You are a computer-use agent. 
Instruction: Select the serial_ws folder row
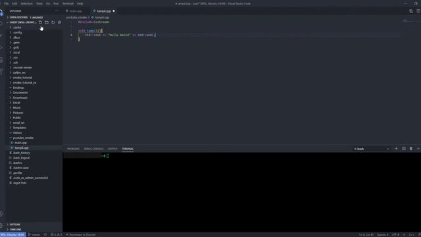pyautogui.click(x=34, y=123)
